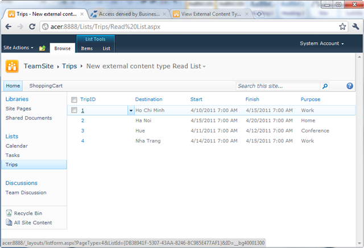
Task: Sort by Finish column header
Action: 253,100
